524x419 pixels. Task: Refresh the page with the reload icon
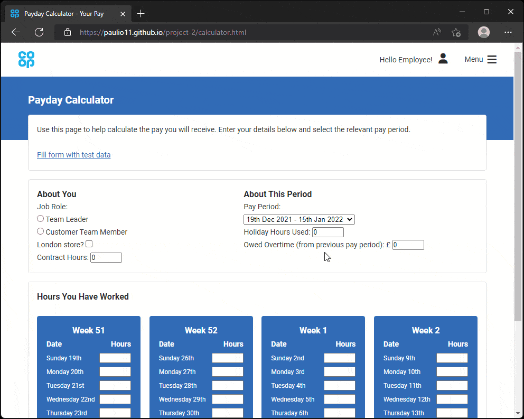click(x=39, y=32)
